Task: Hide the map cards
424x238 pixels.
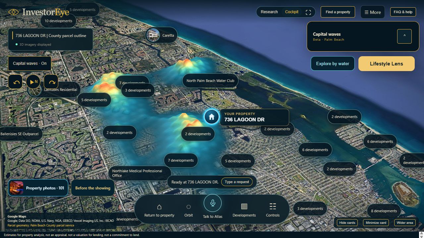Action: point(347,222)
